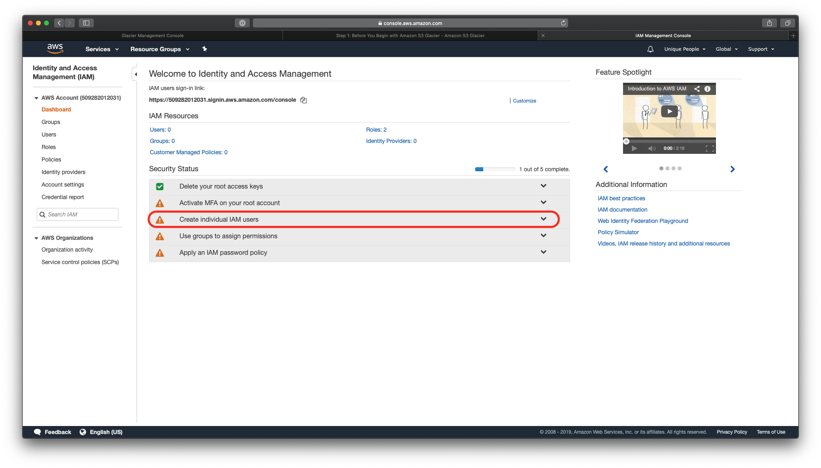
Task: Enter fullscreen on the video
Action: [x=709, y=148]
